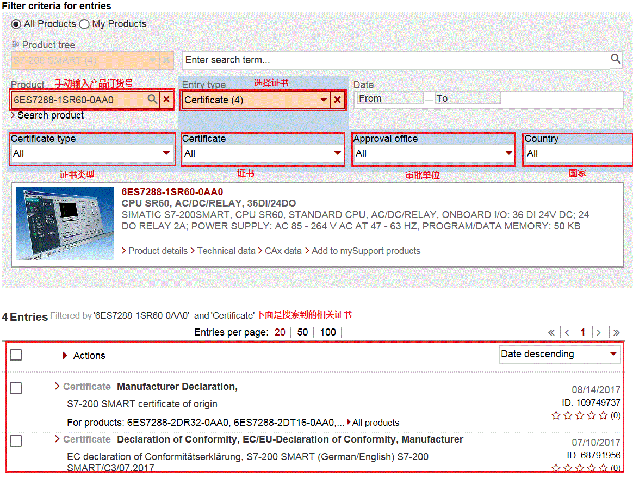Expand the Actions menu
This screenshot has width=633, height=478.
(x=84, y=356)
